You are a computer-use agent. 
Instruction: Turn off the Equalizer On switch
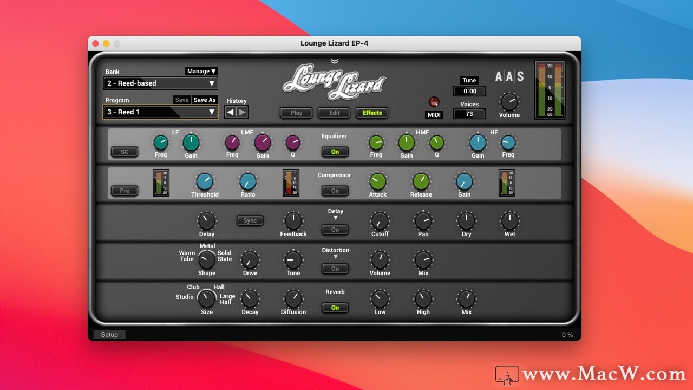point(335,152)
